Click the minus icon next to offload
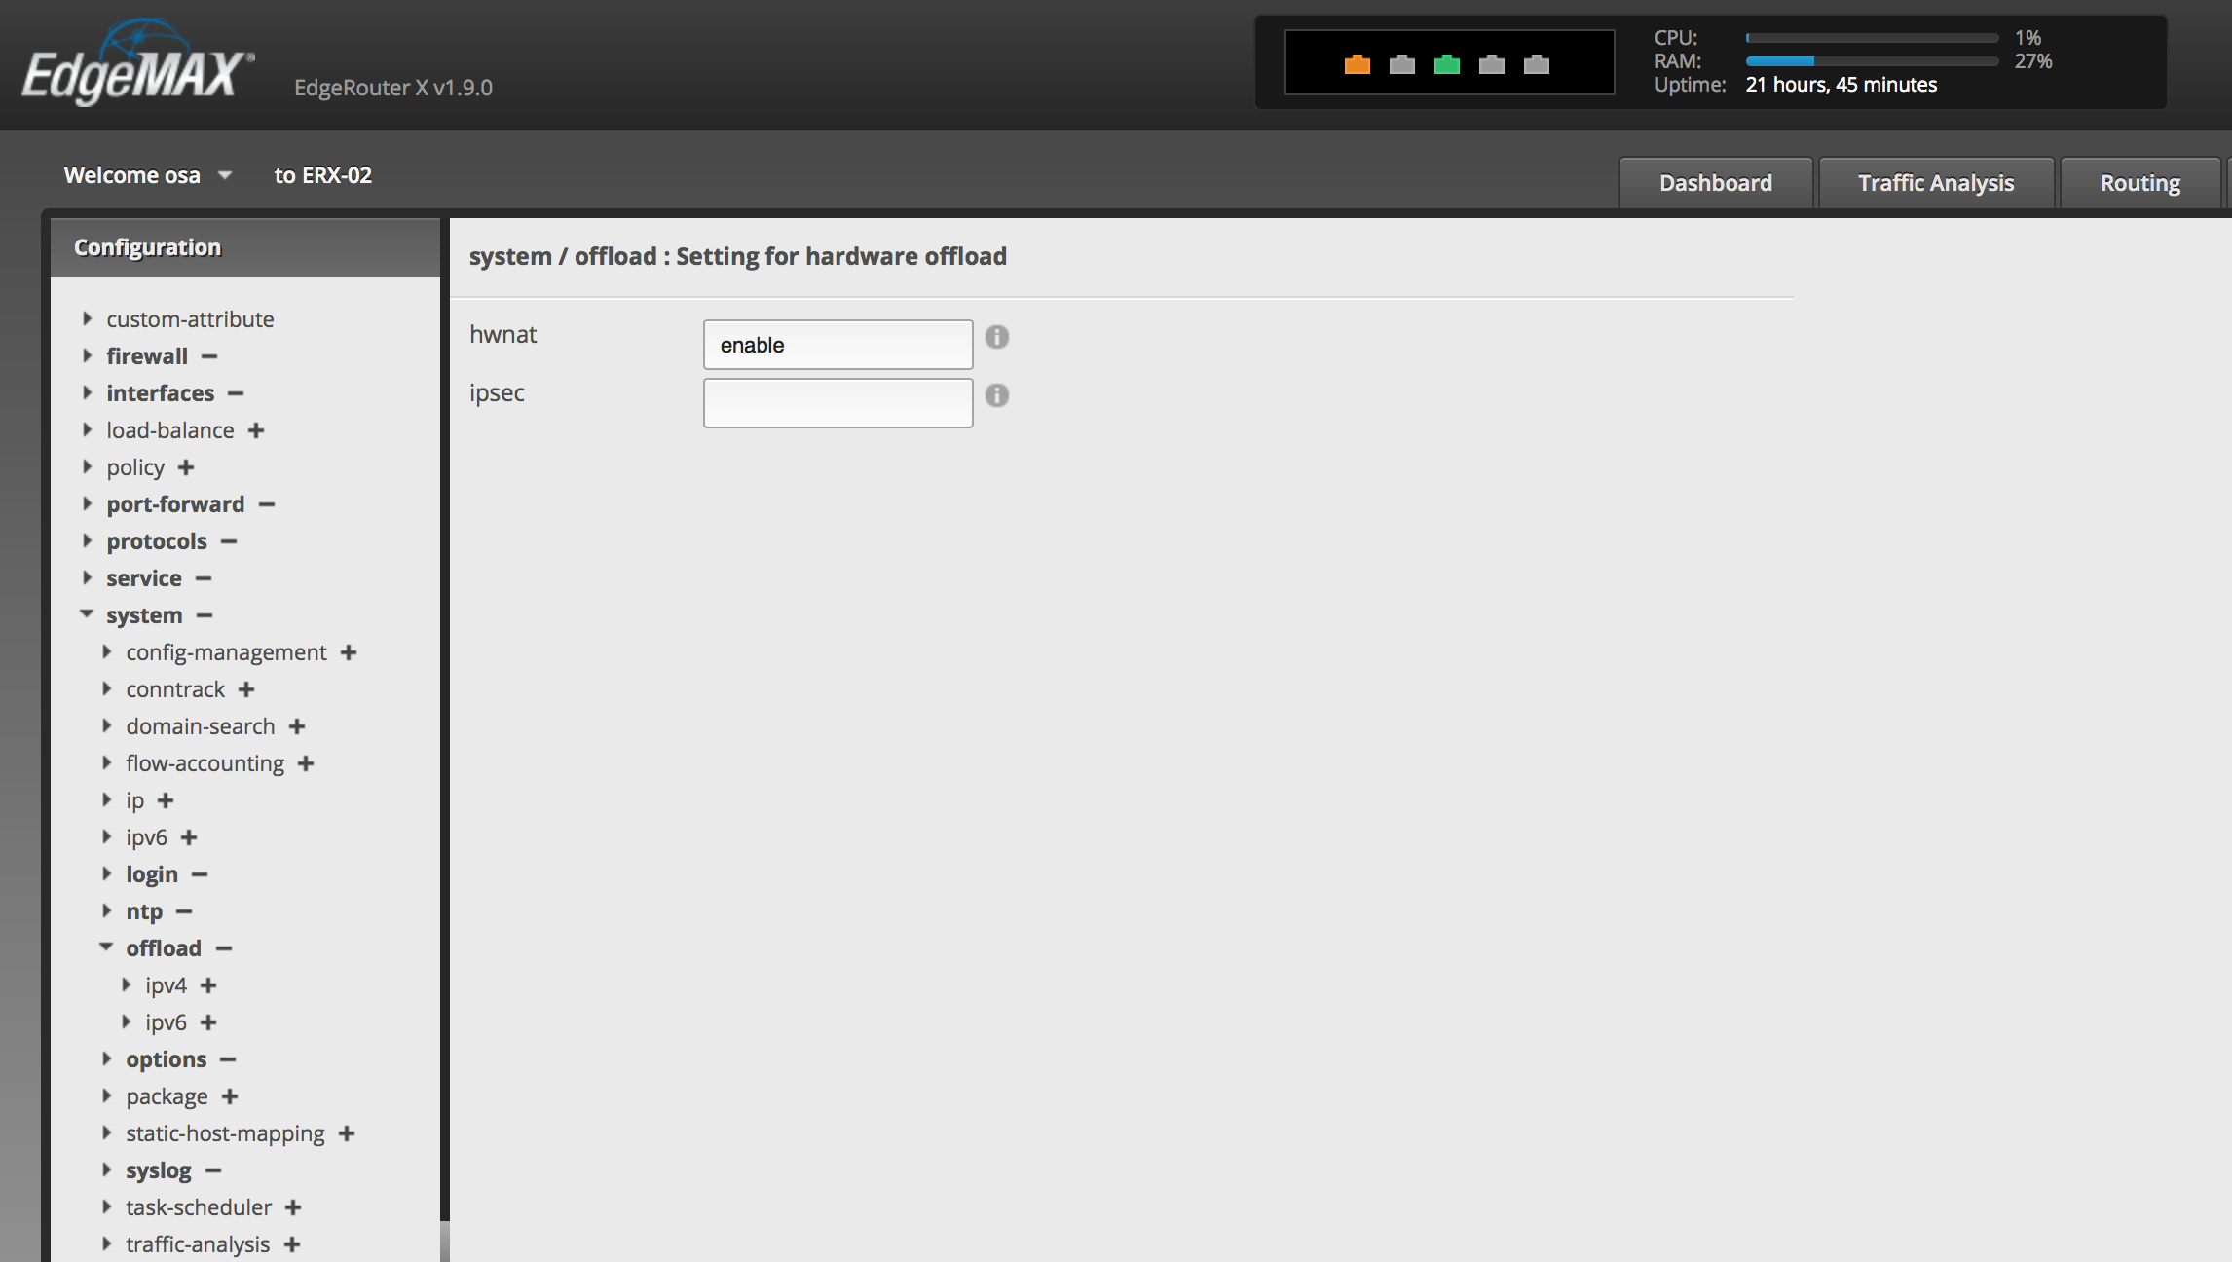Viewport: 2232px width, 1262px height. coord(224,948)
